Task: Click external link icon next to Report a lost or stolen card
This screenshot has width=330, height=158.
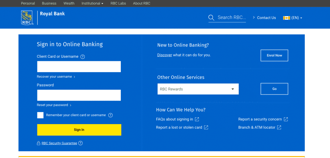Action: pos(206,127)
